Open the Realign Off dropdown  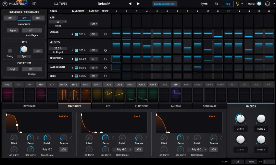tap(32, 69)
